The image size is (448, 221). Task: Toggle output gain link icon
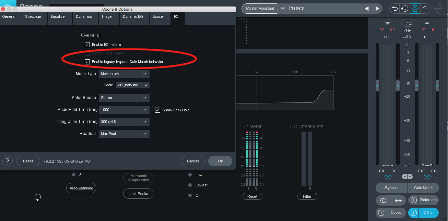(427, 177)
